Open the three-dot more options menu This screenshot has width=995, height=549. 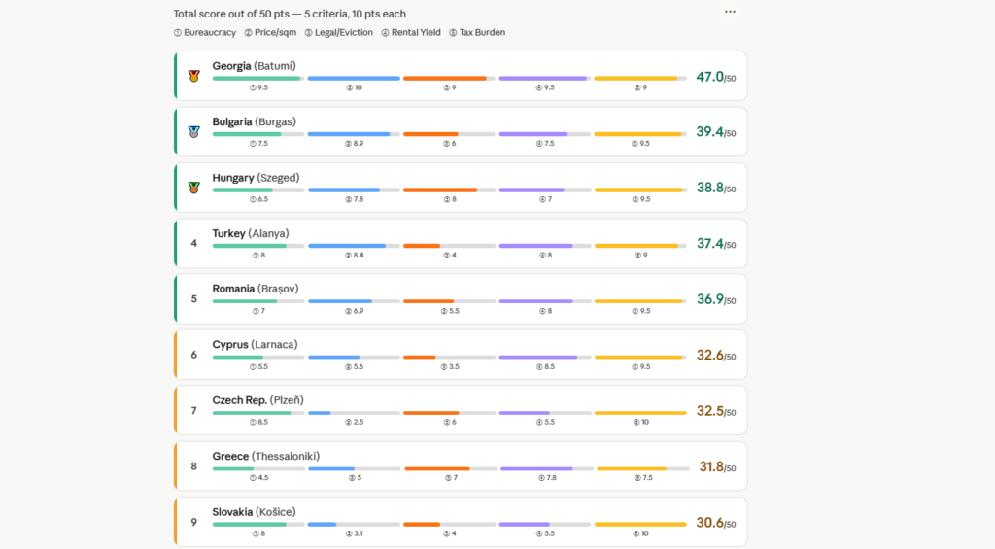(x=730, y=12)
